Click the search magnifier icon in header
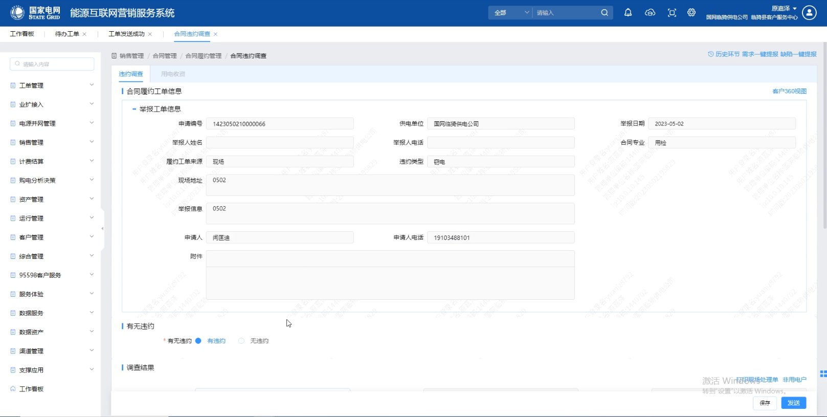The image size is (827, 417). 605,13
